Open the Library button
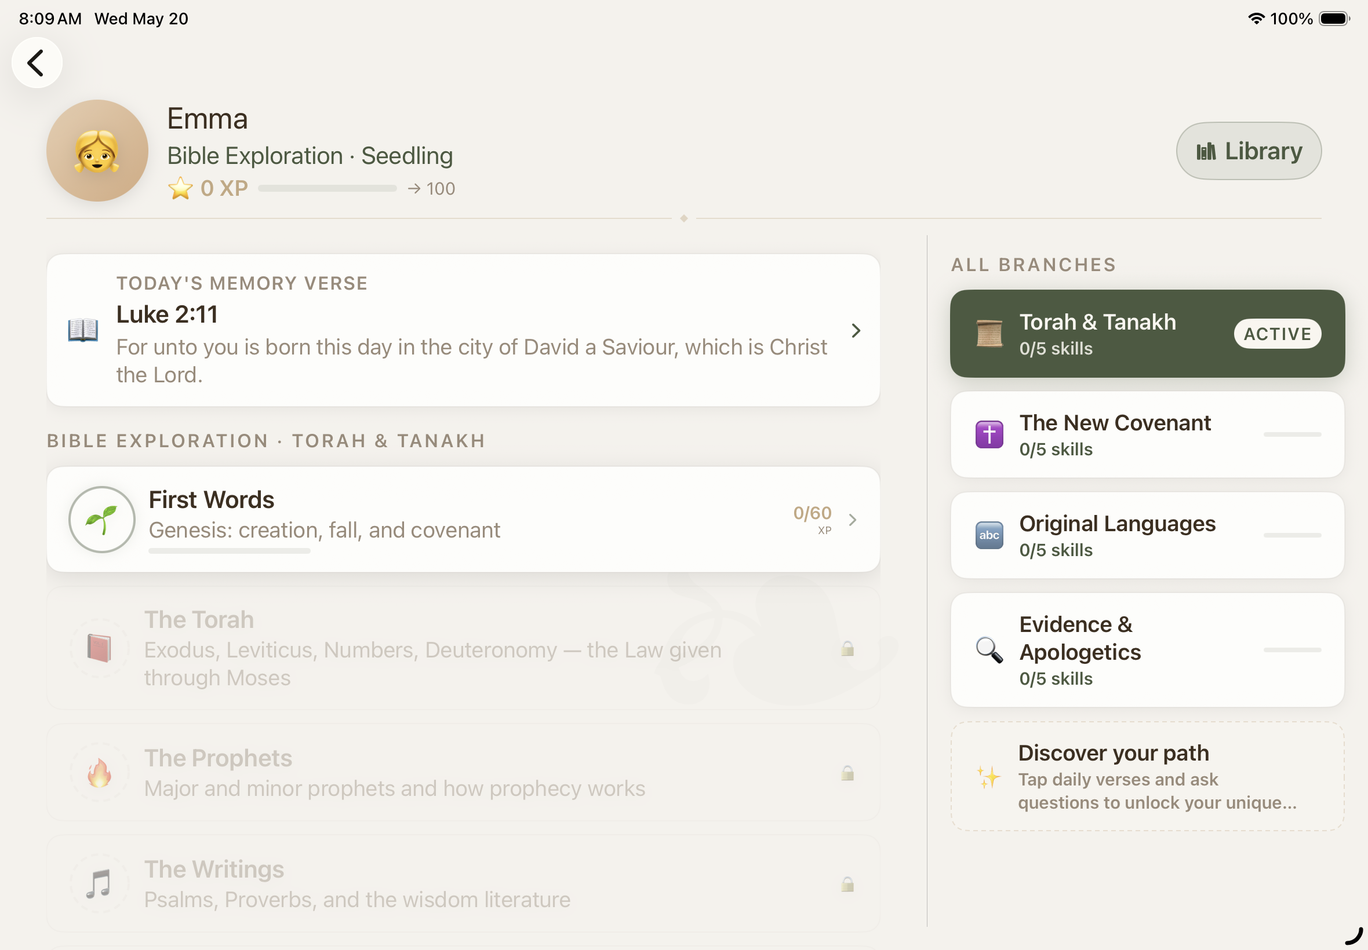This screenshot has height=950, width=1368. tap(1248, 151)
